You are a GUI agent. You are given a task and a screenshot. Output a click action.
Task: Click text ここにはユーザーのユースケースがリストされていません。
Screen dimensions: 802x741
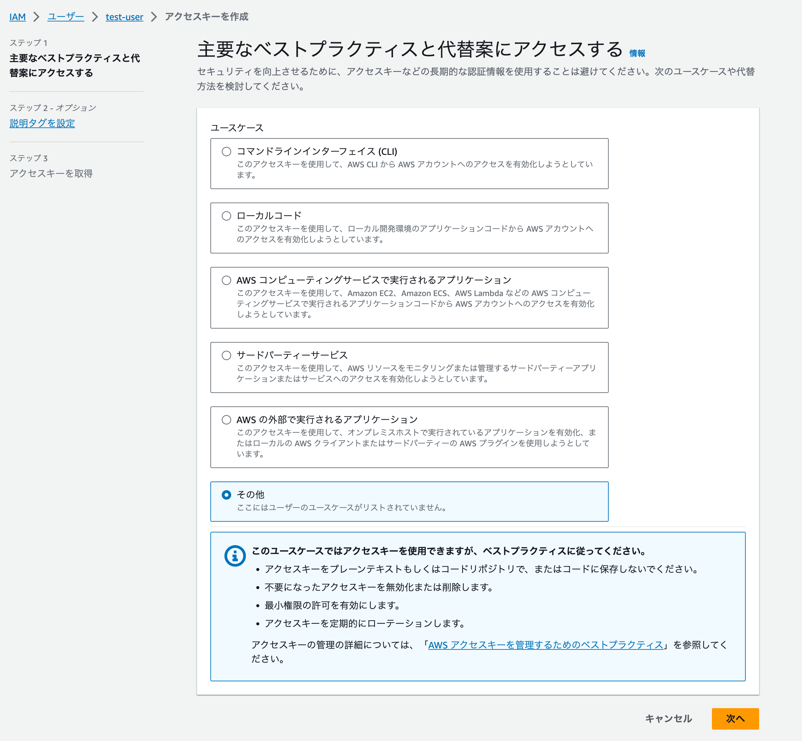342,508
